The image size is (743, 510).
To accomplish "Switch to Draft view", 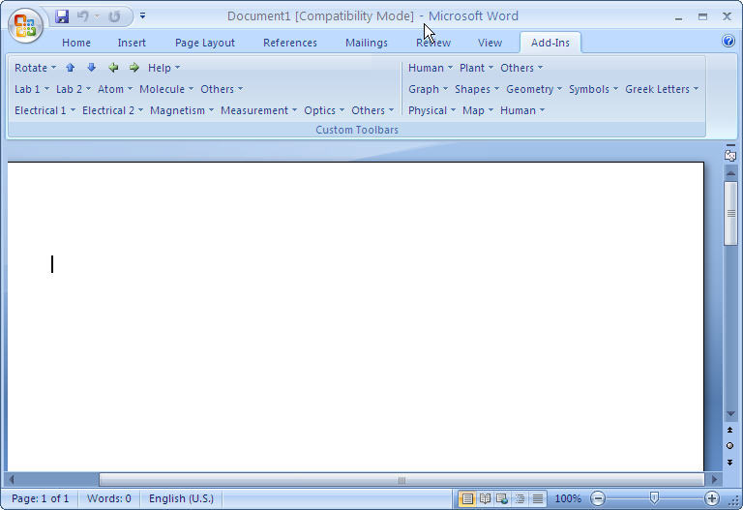I will (537, 498).
